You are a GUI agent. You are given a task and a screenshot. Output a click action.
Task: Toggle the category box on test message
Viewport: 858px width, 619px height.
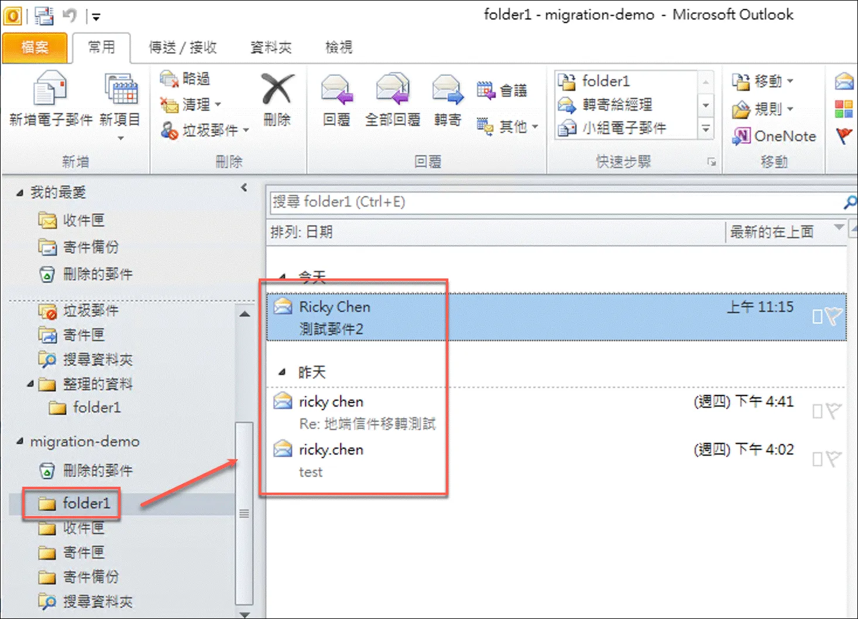pos(817,460)
